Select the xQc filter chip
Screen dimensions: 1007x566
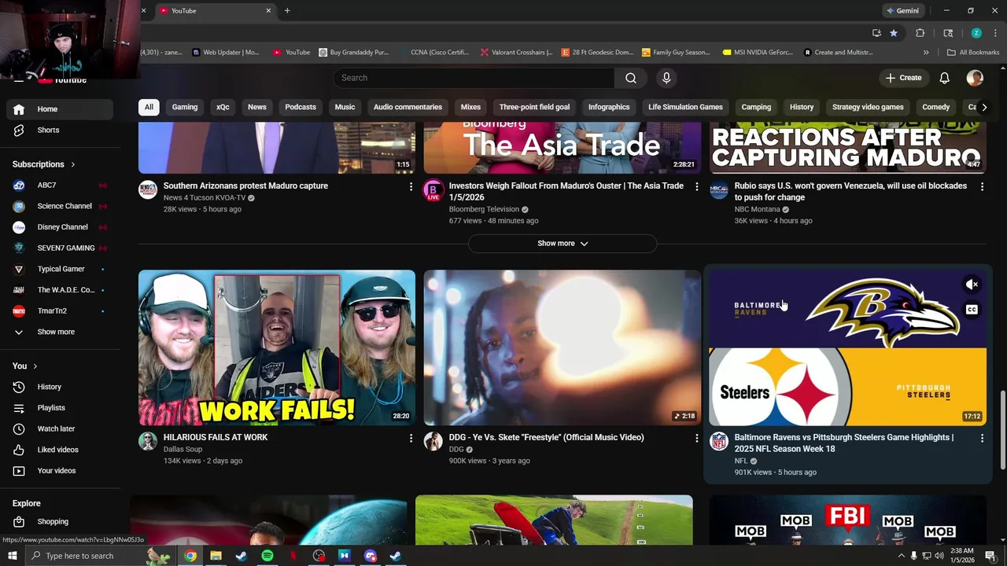click(223, 107)
